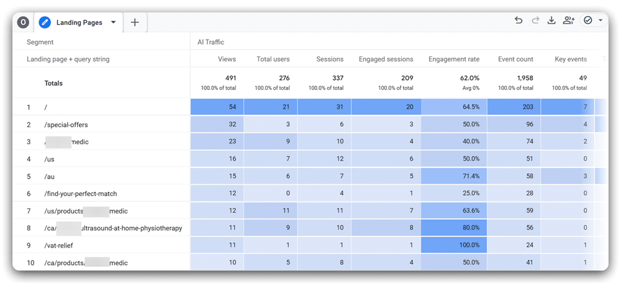The height and width of the screenshot is (283, 621).
Task: Click the 71.4% engagement rate cell
Action: (x=454, y=176)
